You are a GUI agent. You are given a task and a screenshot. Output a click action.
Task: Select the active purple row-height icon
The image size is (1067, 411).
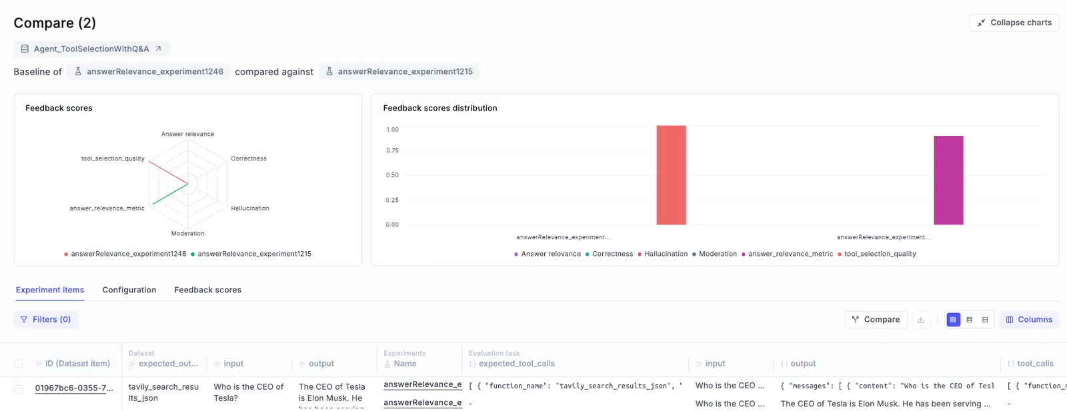[x=953, y=320]
